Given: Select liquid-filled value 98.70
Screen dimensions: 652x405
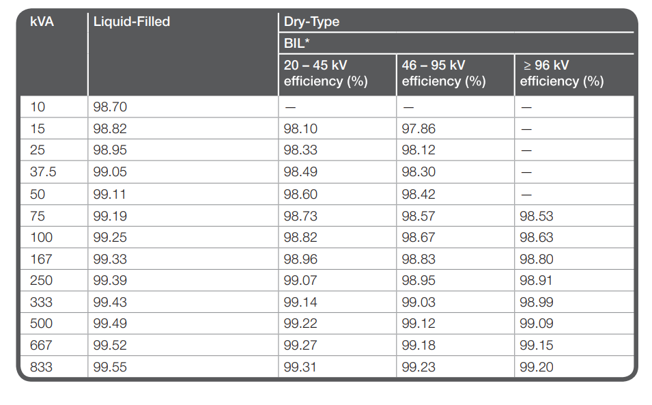Looking at the screenshot, I should point(110,107).
